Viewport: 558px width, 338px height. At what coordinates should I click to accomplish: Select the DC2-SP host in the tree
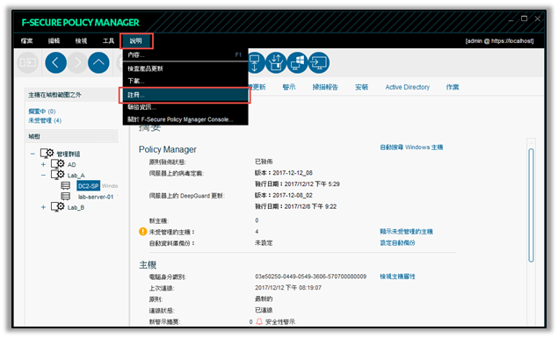click(x=88, y=186)
